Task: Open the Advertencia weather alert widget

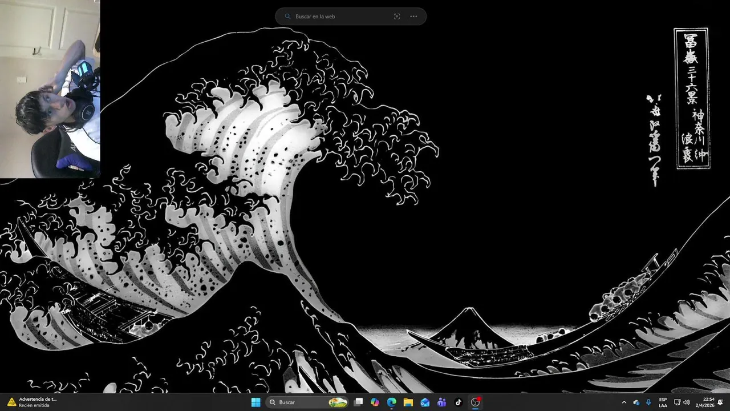Action: coord(32,402)
